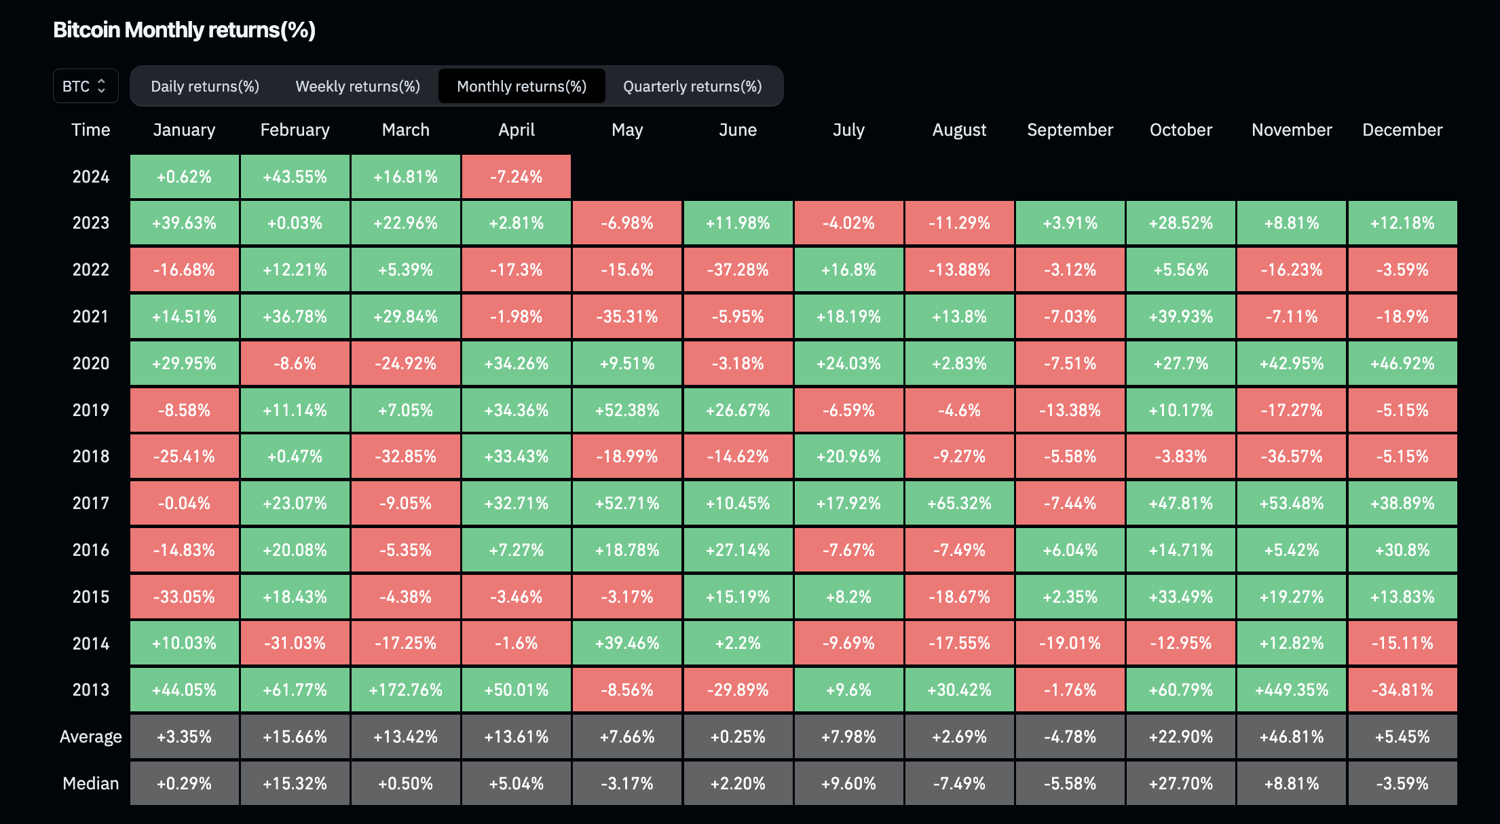Select the 2024 April cell -7.24%

tap(517, 176)
